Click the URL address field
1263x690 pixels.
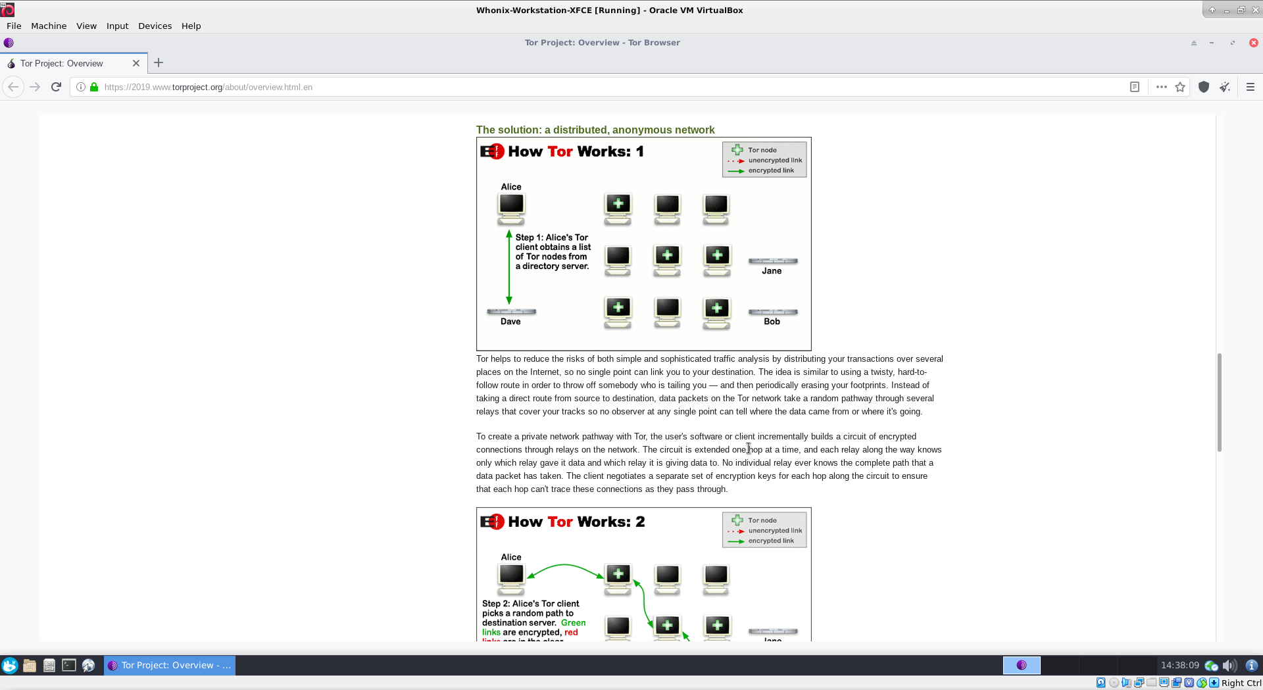[592, 87]
